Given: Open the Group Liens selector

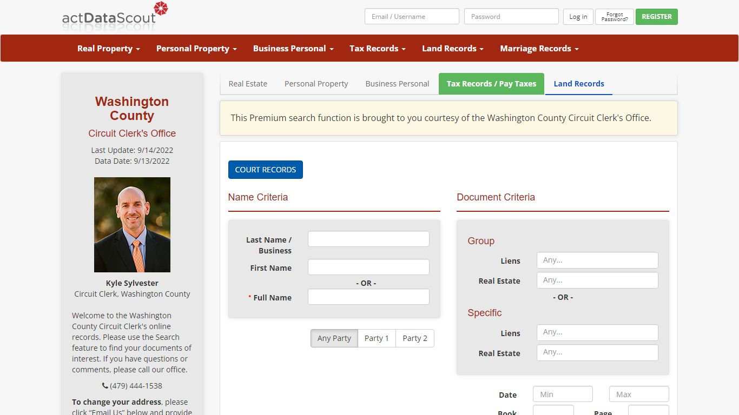Looking at the screenshot, I should click(x=597, y=260).
